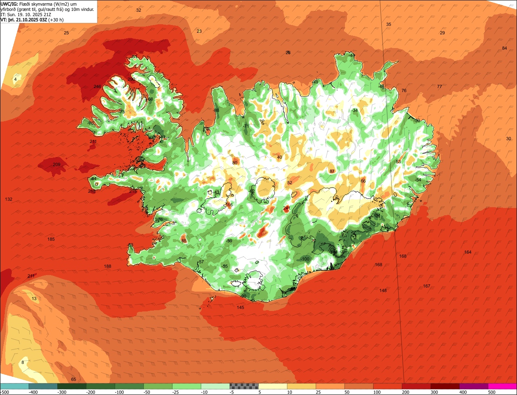
Task: Select the red-orange 100 to 200 swatch
Action: tap(387, 386)
